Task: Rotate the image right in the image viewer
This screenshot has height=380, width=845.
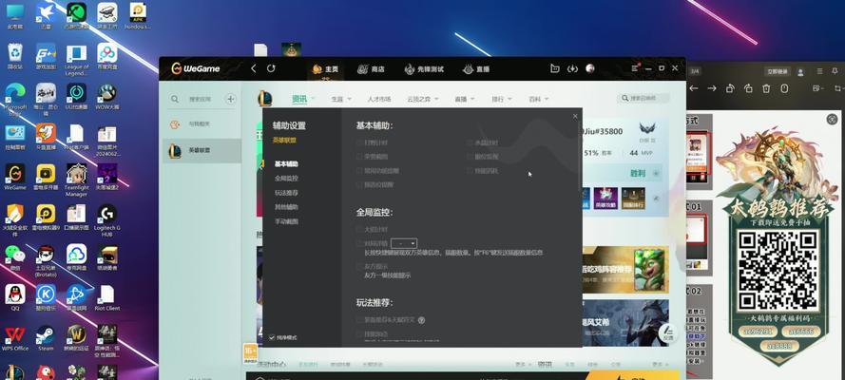Action: (x=748, y=88)
